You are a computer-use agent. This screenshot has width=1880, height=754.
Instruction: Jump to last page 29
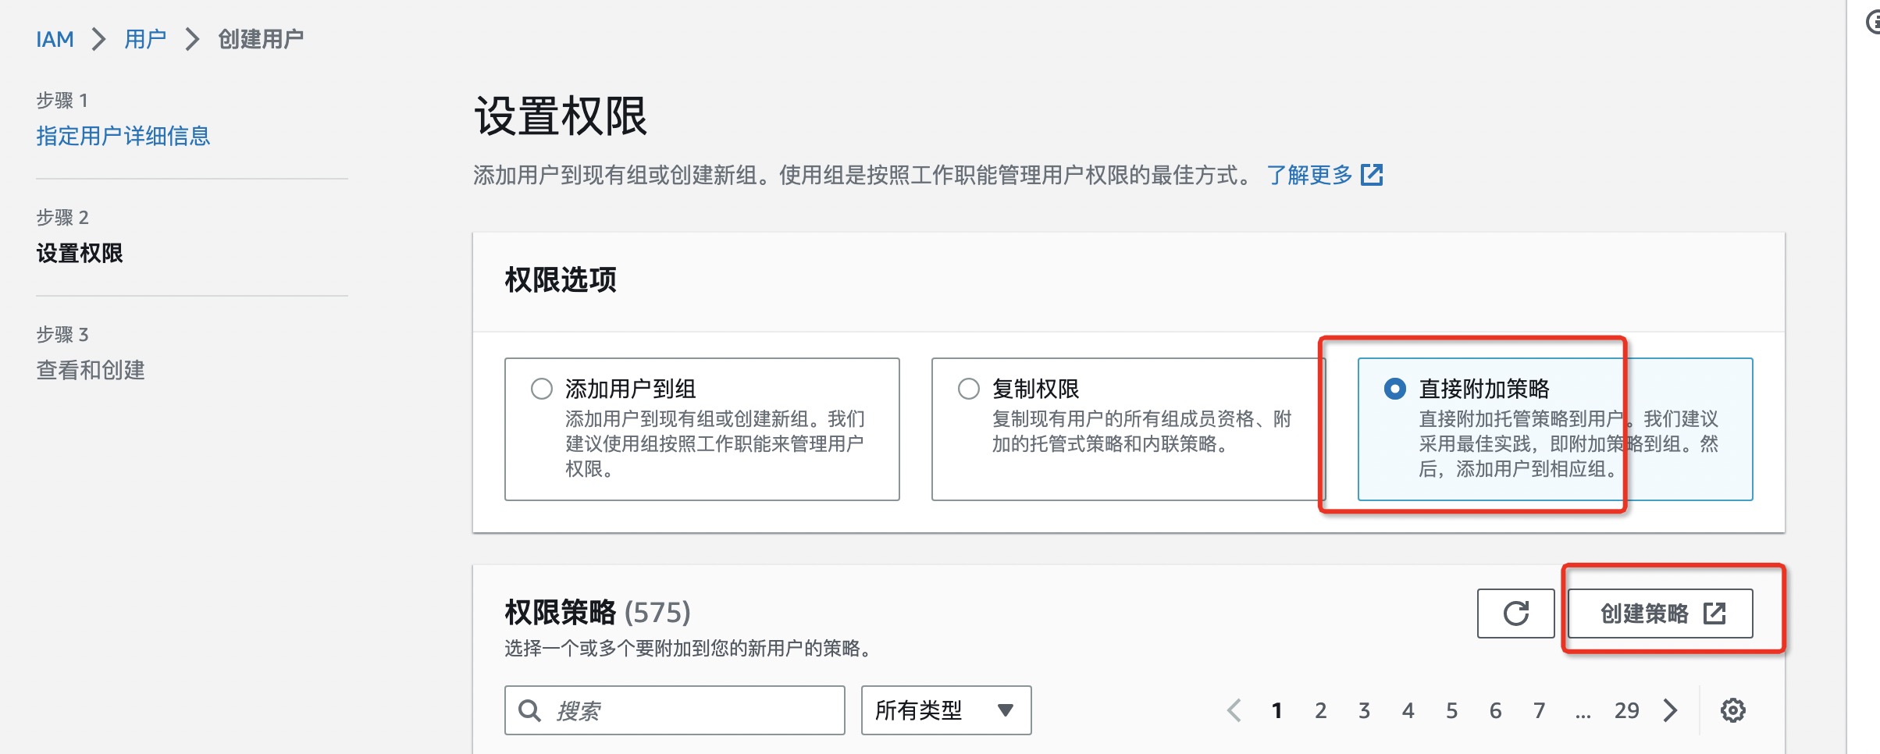(1626, 710)
